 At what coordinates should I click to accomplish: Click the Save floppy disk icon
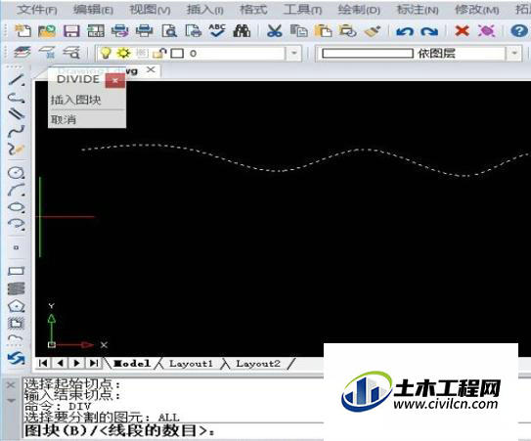click(x=71, y=31)
